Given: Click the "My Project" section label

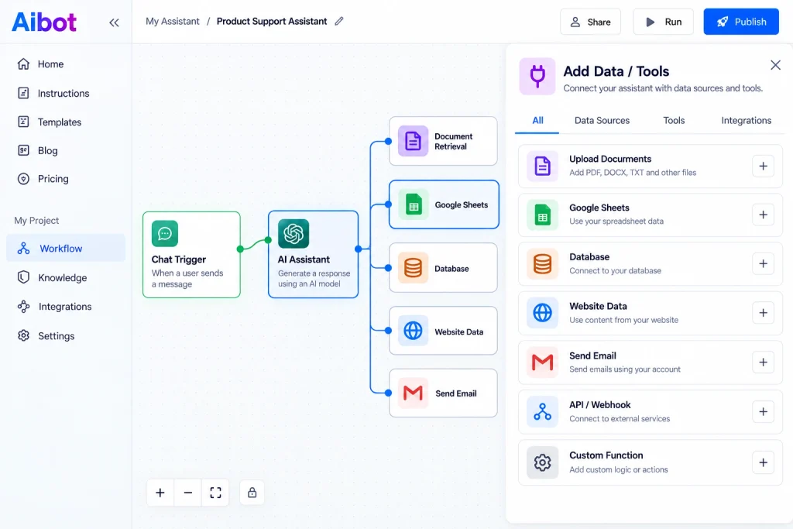Looking at the screenshot, I should click(x=36, y=221).
